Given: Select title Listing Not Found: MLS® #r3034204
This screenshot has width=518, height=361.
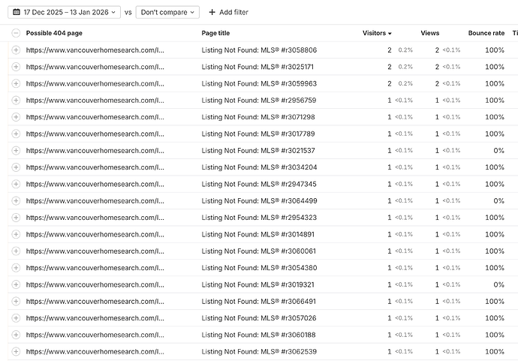Looking at the screenshot, I should pyautogui.click(x=259, y=167).
